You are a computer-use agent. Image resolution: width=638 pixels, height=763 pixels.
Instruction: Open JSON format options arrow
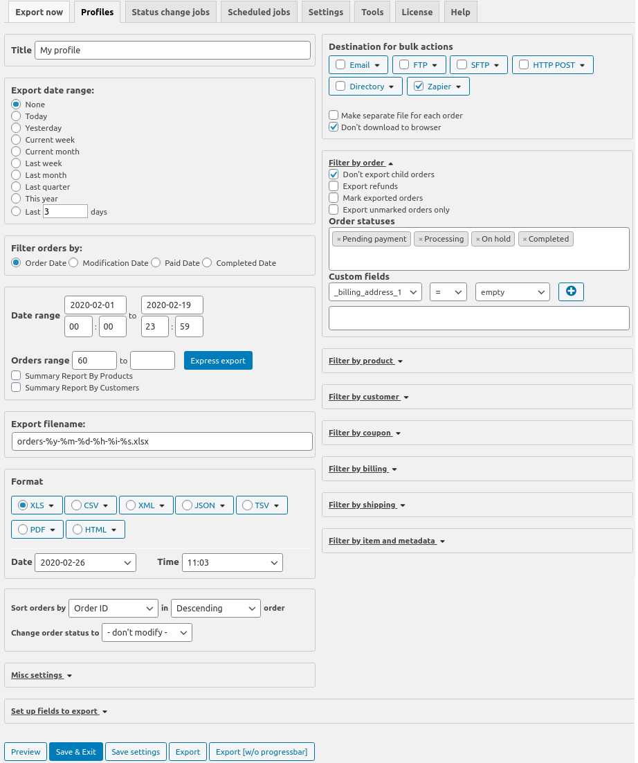click(x=222, y=505)
